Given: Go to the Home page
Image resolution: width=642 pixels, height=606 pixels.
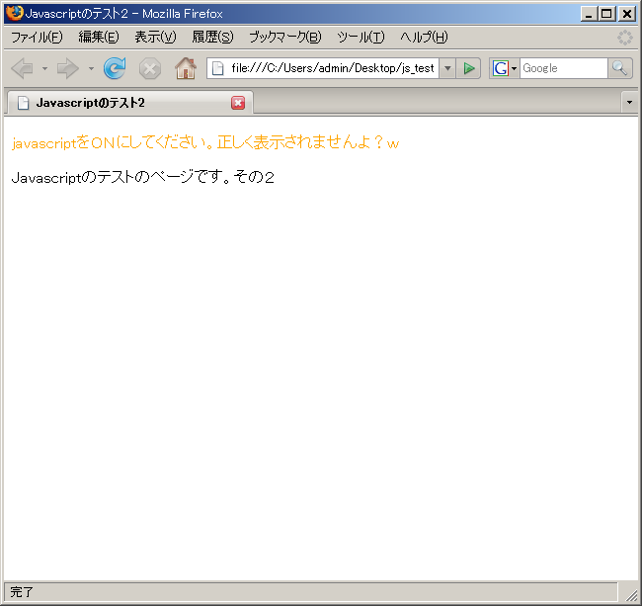Looking at the screenshot, I should pyautogui.click(x=186, y=68).
